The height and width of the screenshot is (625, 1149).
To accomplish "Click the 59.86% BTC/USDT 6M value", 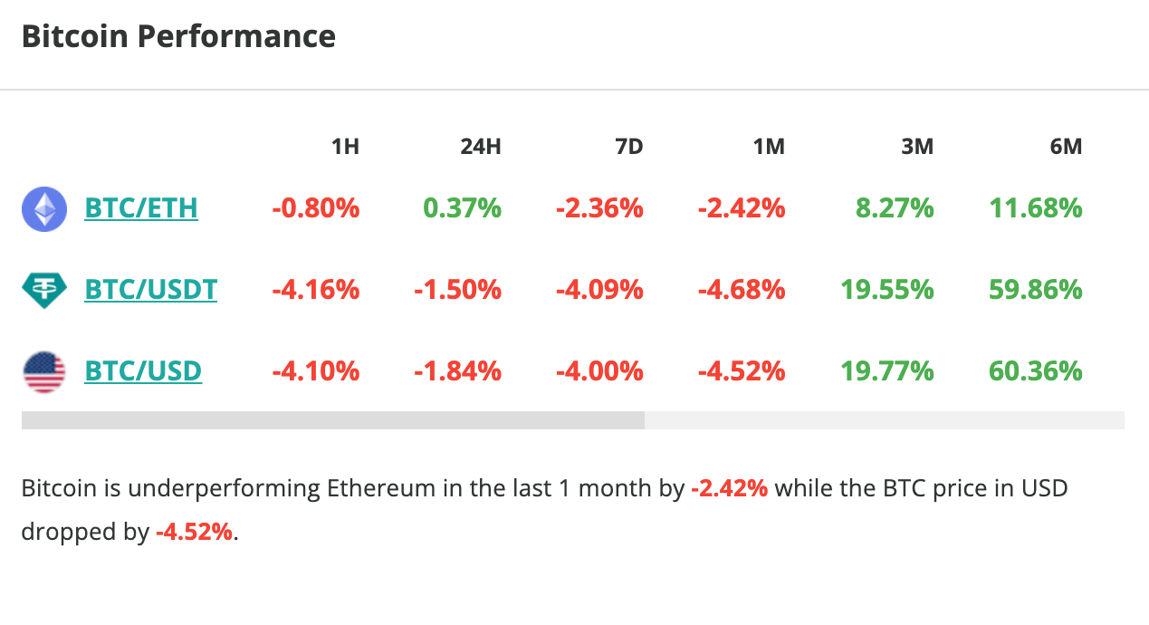I will pos(1036,290).
